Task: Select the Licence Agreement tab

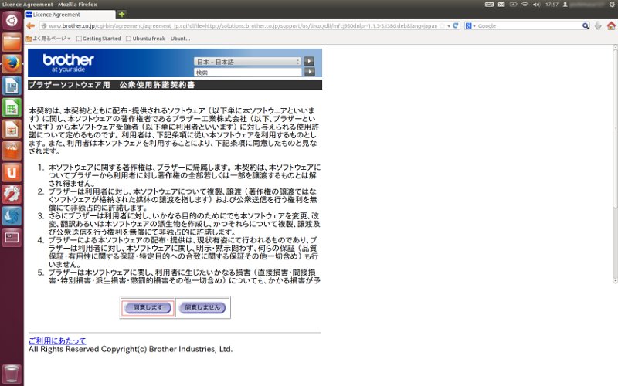Action: click(70, 15)
